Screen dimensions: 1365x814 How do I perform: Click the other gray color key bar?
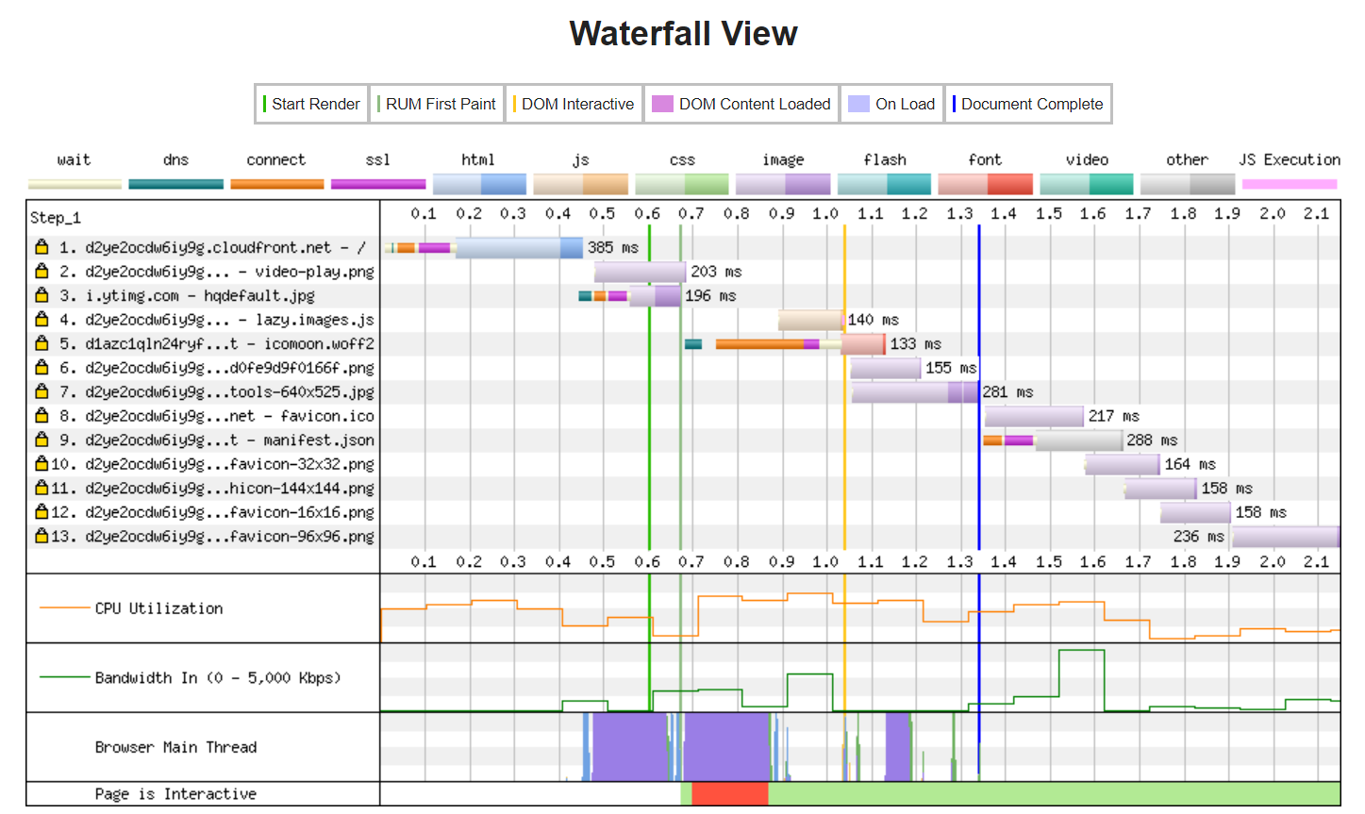click(x=1188, y=184)
